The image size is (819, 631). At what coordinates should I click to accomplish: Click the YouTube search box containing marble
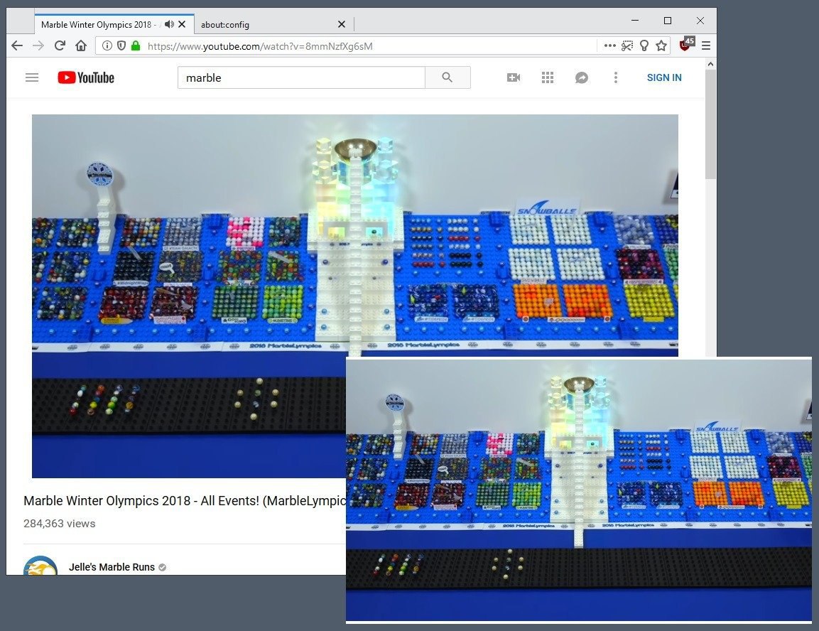pos(301,78)
